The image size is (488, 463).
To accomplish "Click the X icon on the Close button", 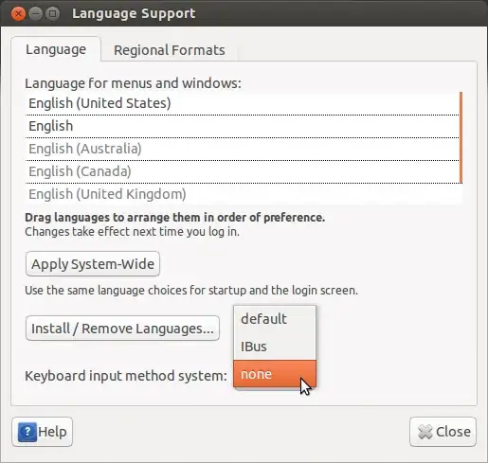I will pos(425,432).
